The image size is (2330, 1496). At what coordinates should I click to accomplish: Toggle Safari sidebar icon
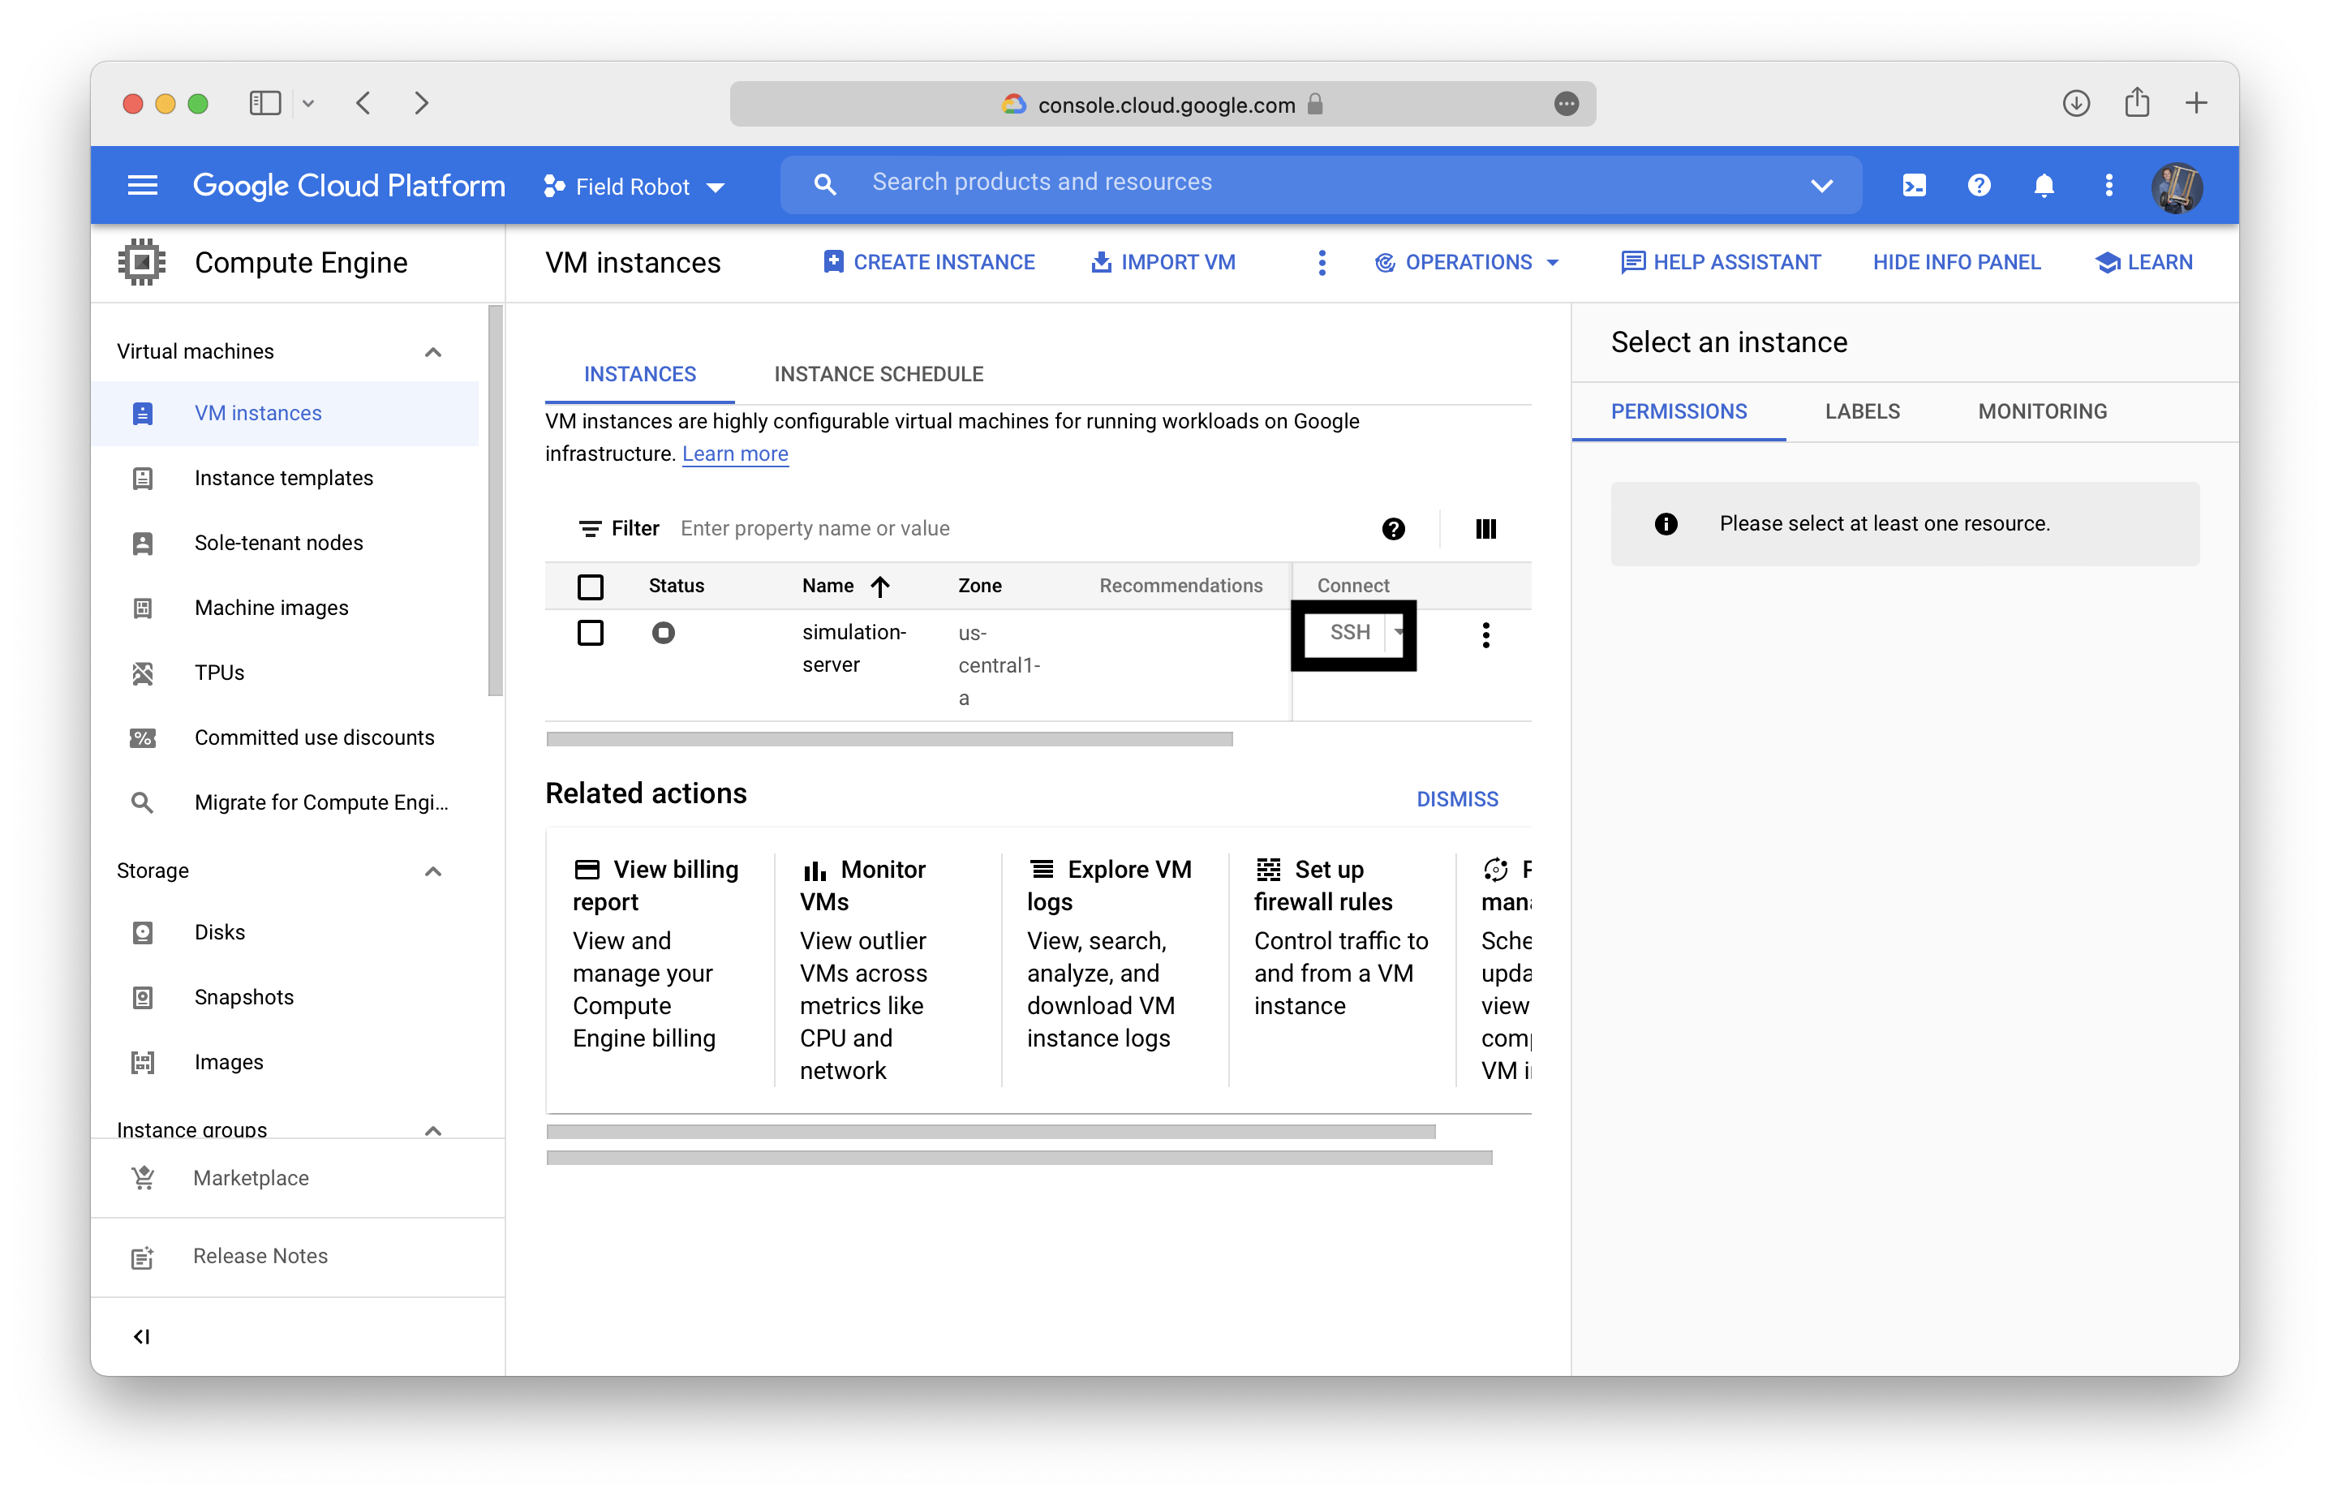click(x=265, y=103)
